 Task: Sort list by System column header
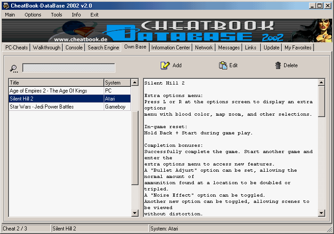tap(117, 83)
